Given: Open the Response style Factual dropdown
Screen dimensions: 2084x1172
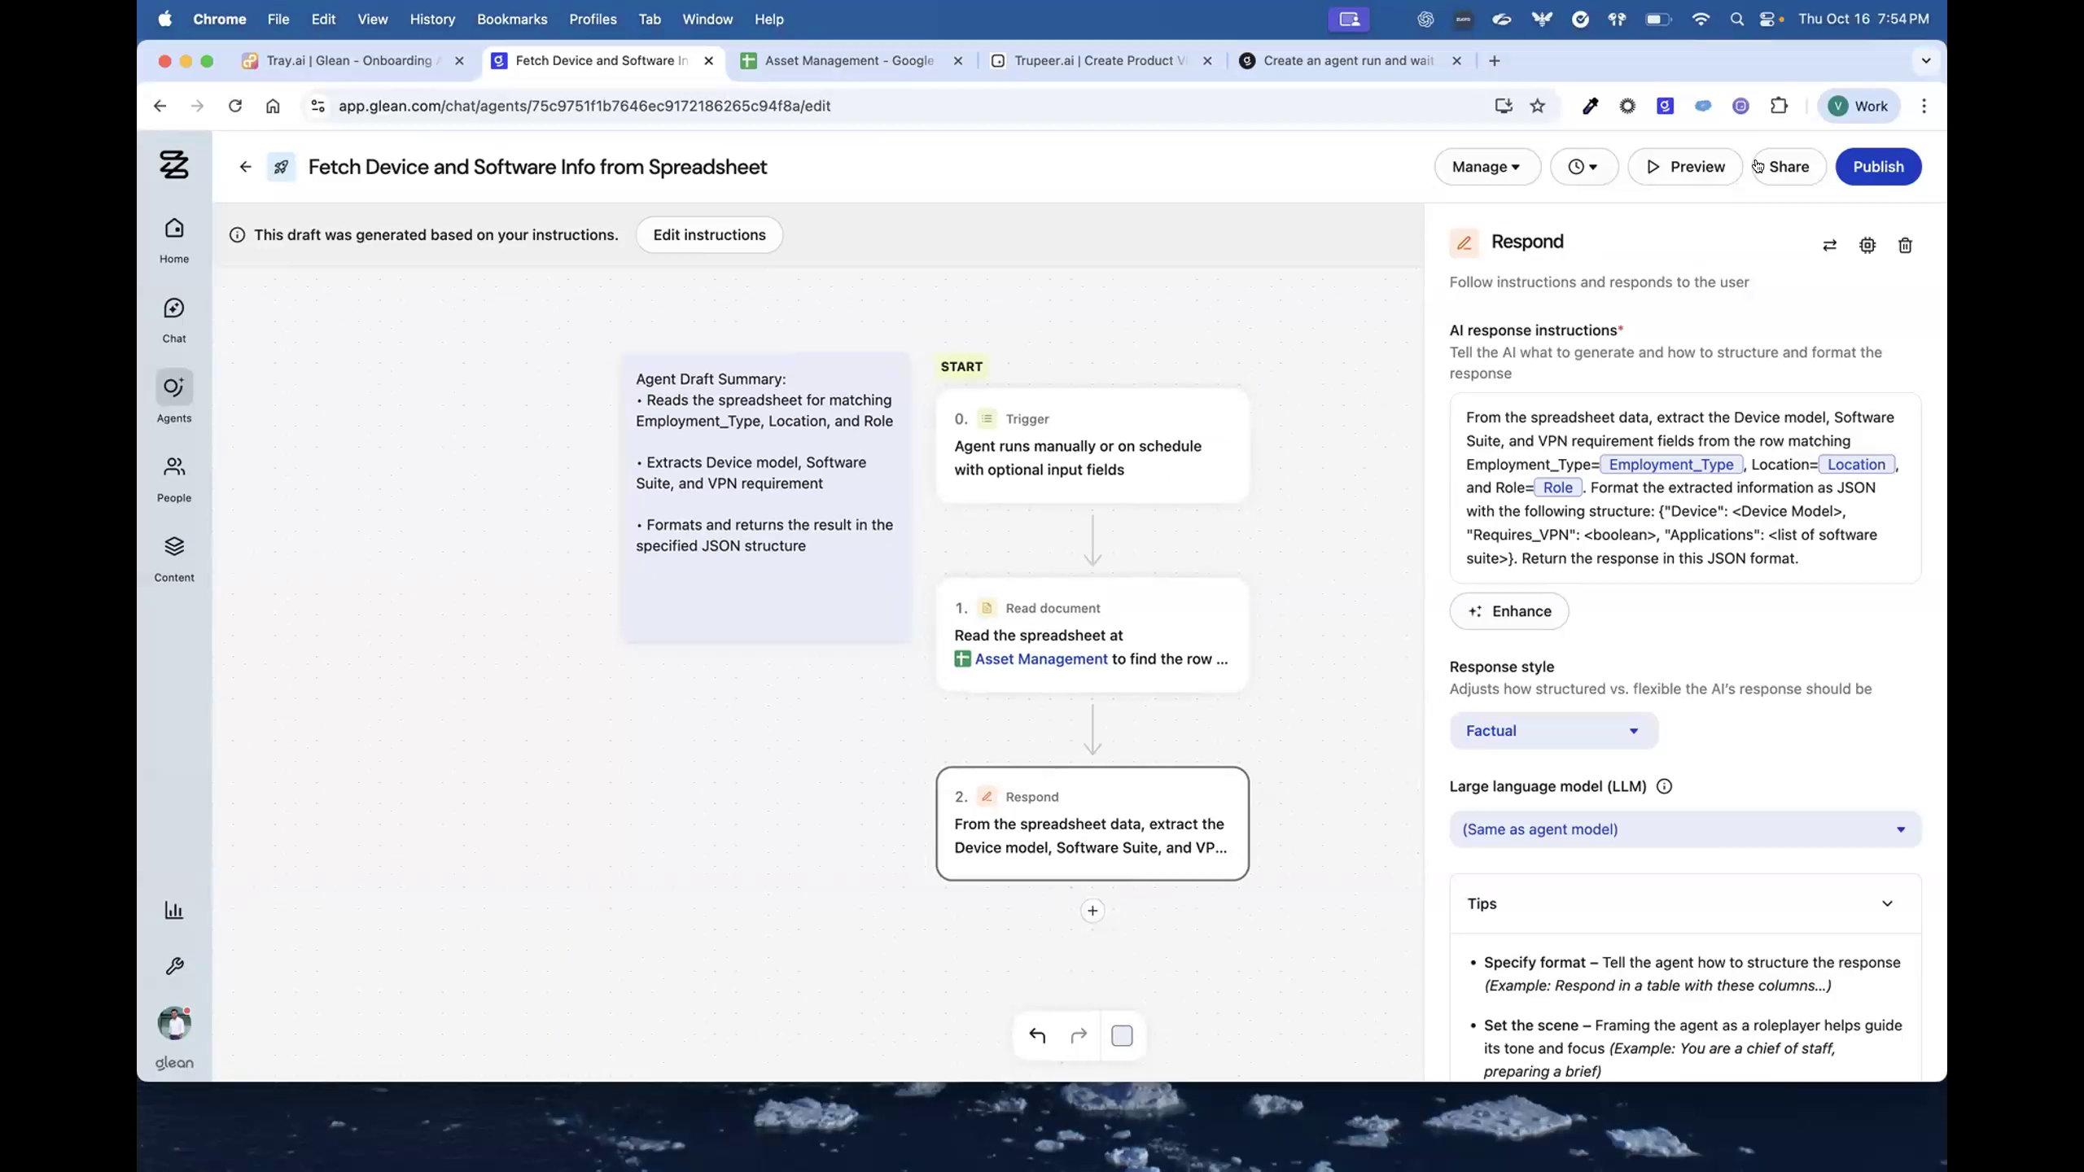Looking at the screenshot, I should tap(1552, 730).
